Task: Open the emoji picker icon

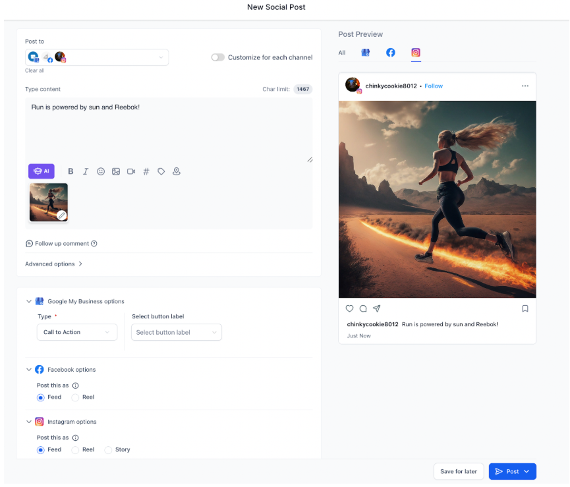Action: point(101,171)
